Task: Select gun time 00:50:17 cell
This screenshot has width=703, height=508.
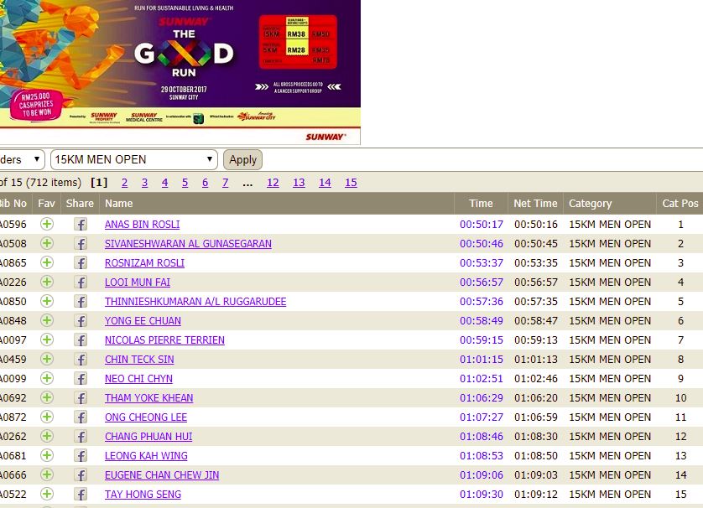Action: (481, 225)
